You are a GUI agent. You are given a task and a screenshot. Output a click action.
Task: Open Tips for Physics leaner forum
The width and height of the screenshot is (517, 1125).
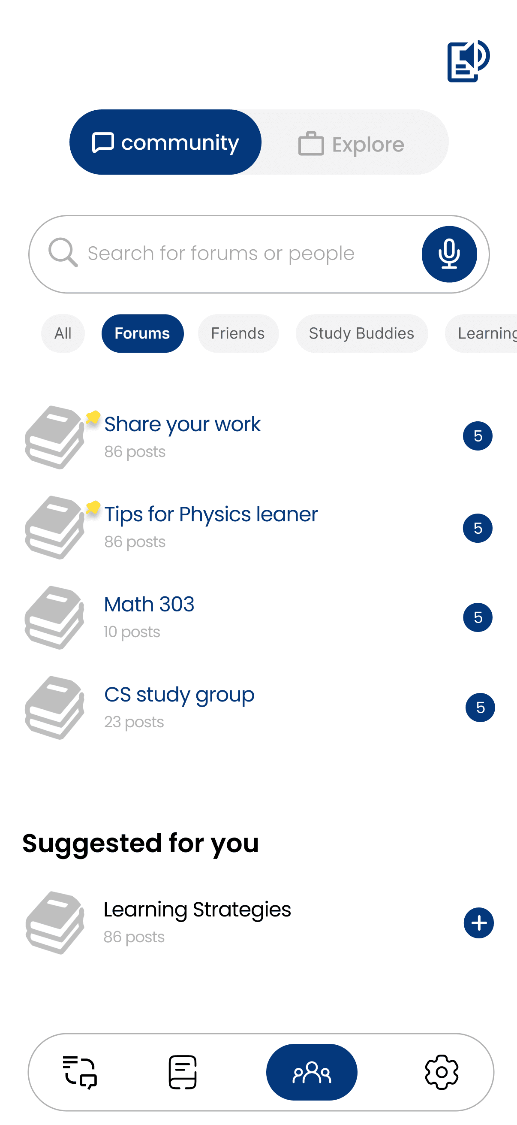tap(258, 527)
